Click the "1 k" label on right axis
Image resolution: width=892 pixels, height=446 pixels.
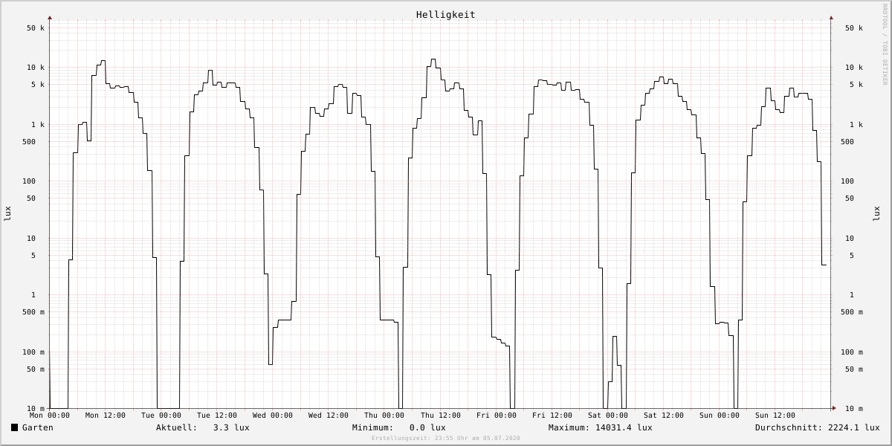click(856, 125)
